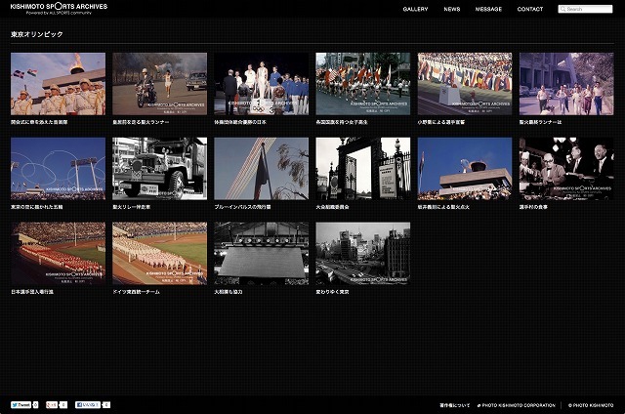Open purple-tinted thumbnail of walking runners
625x414 pixels.
click(x=566, y=84)
